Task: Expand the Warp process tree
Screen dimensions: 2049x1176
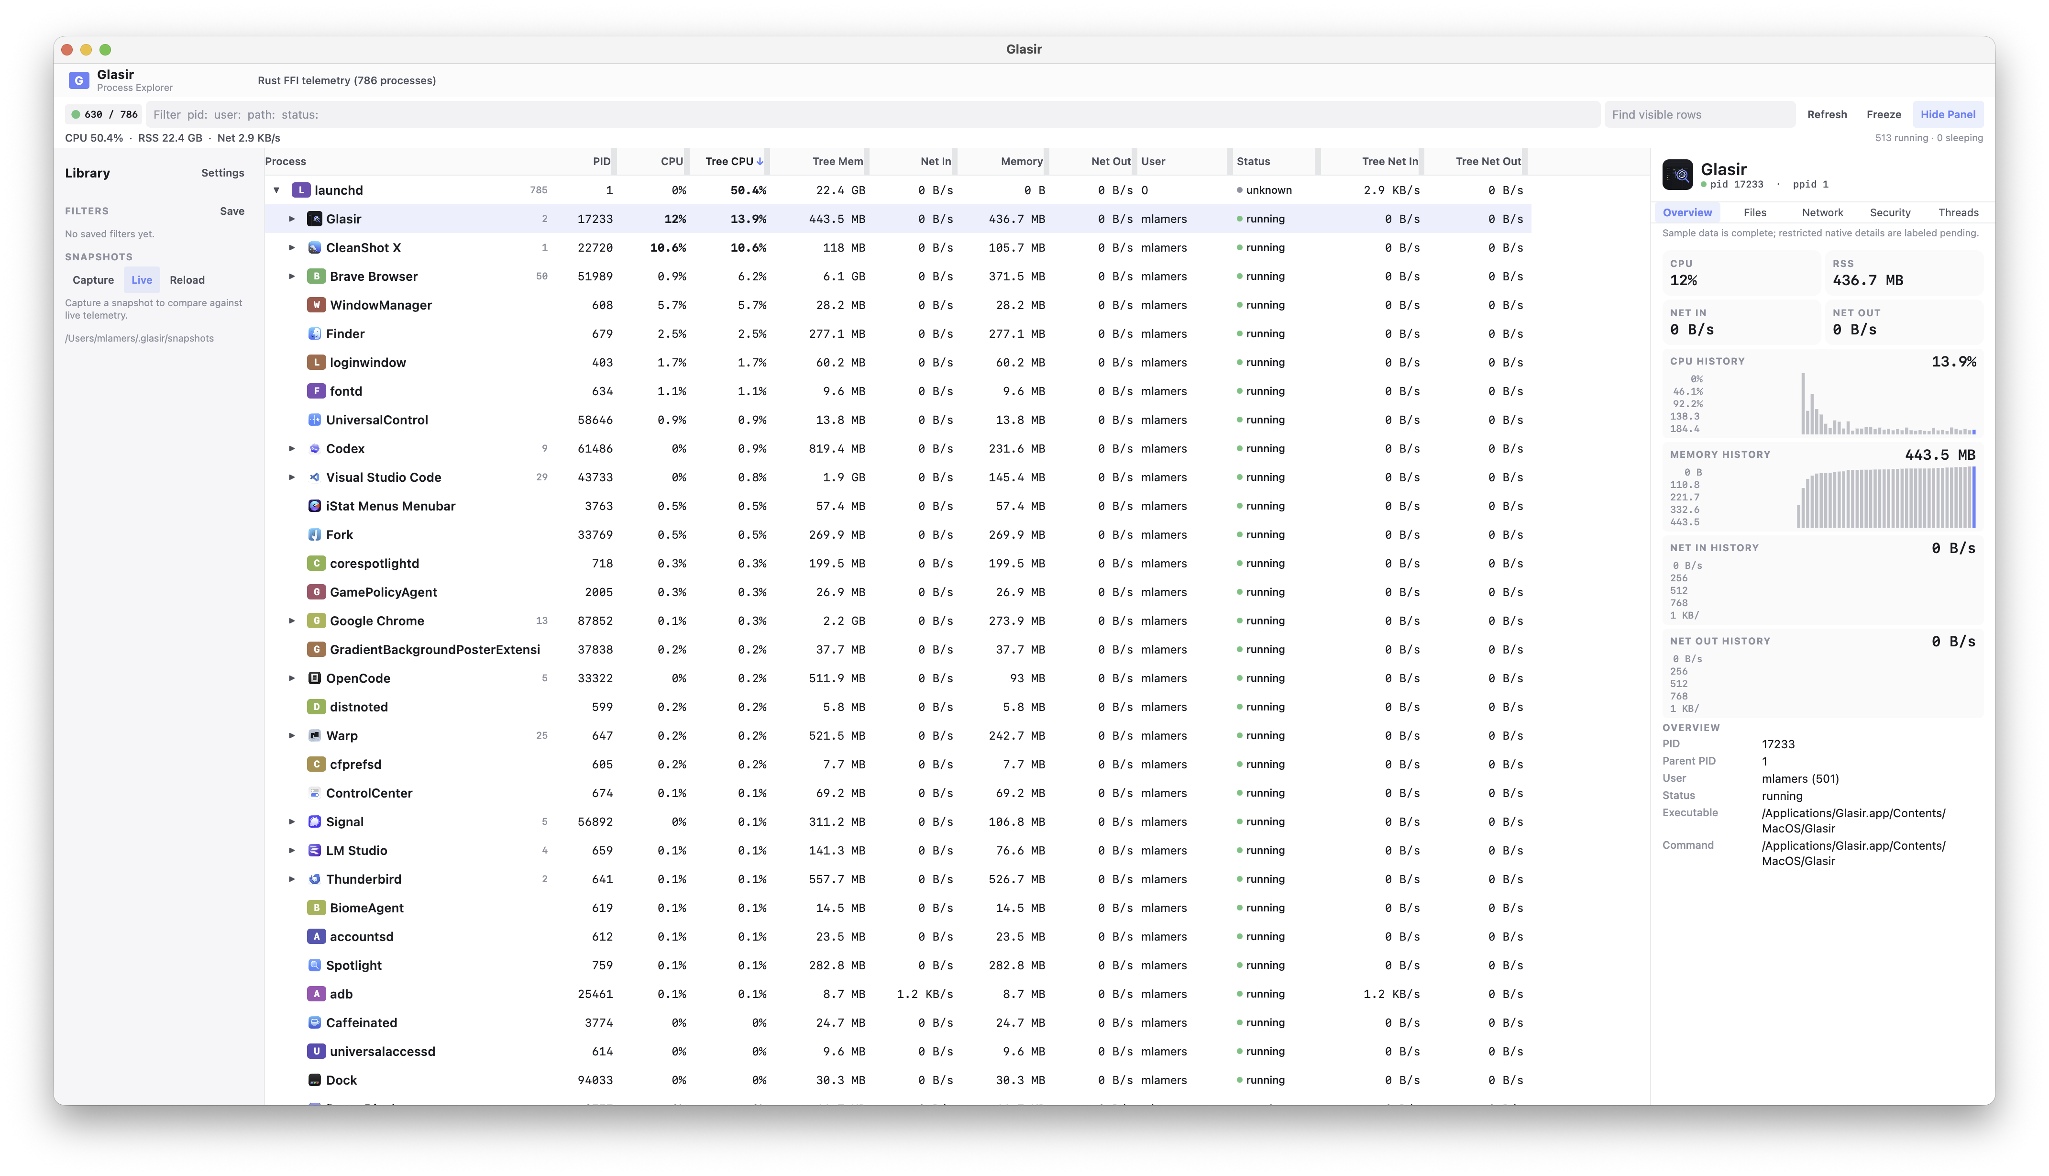Action: pyautogui.click(x=291, y=735)
